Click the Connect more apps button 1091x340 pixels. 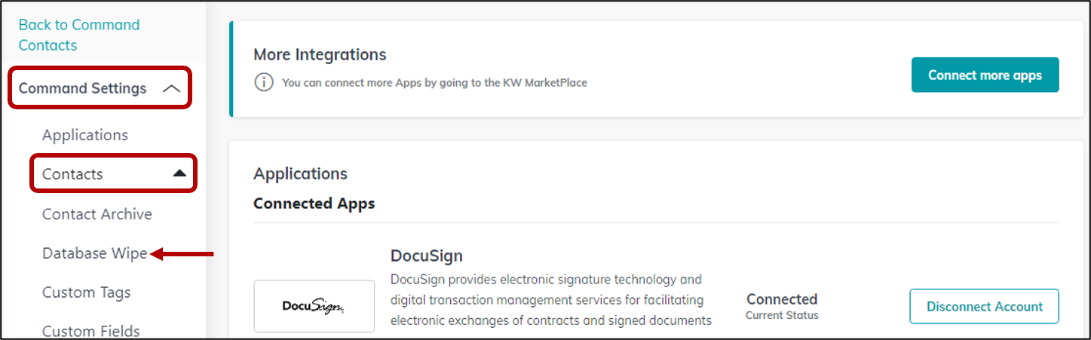(x=985, y=75)
